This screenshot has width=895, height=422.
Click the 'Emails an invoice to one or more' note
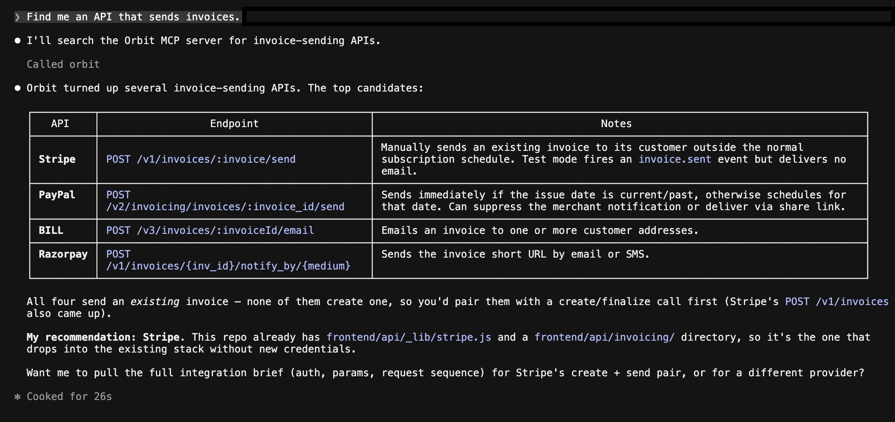[540, 230]
